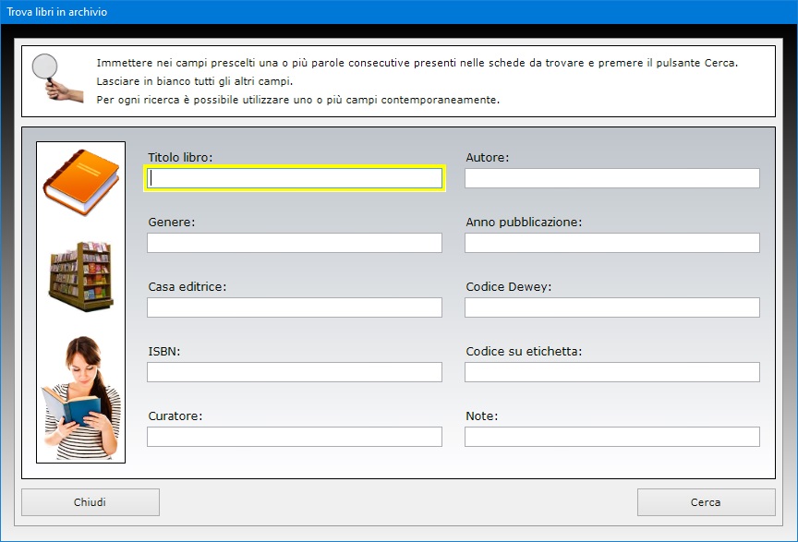This screenshot has width=798, height=542.
Task: Click the 'Codice su etichetta:' label
Action: click(524, 351)
